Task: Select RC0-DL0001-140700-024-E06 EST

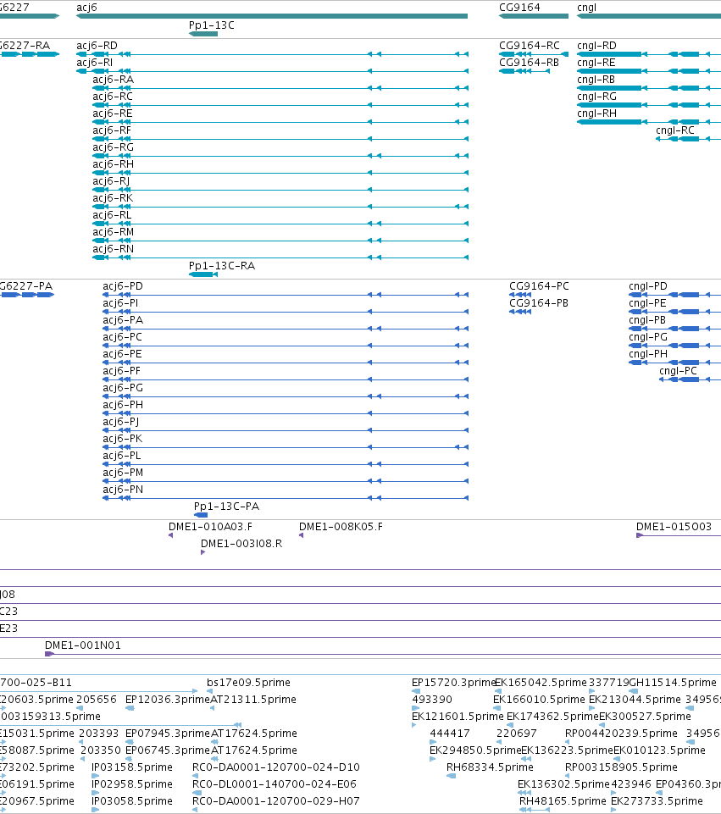Action: [x=197, y=793]
